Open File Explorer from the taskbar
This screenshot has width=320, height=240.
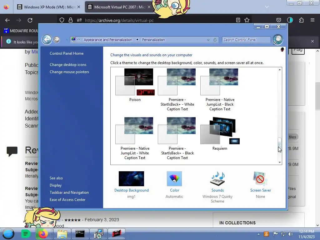(62, 234)
